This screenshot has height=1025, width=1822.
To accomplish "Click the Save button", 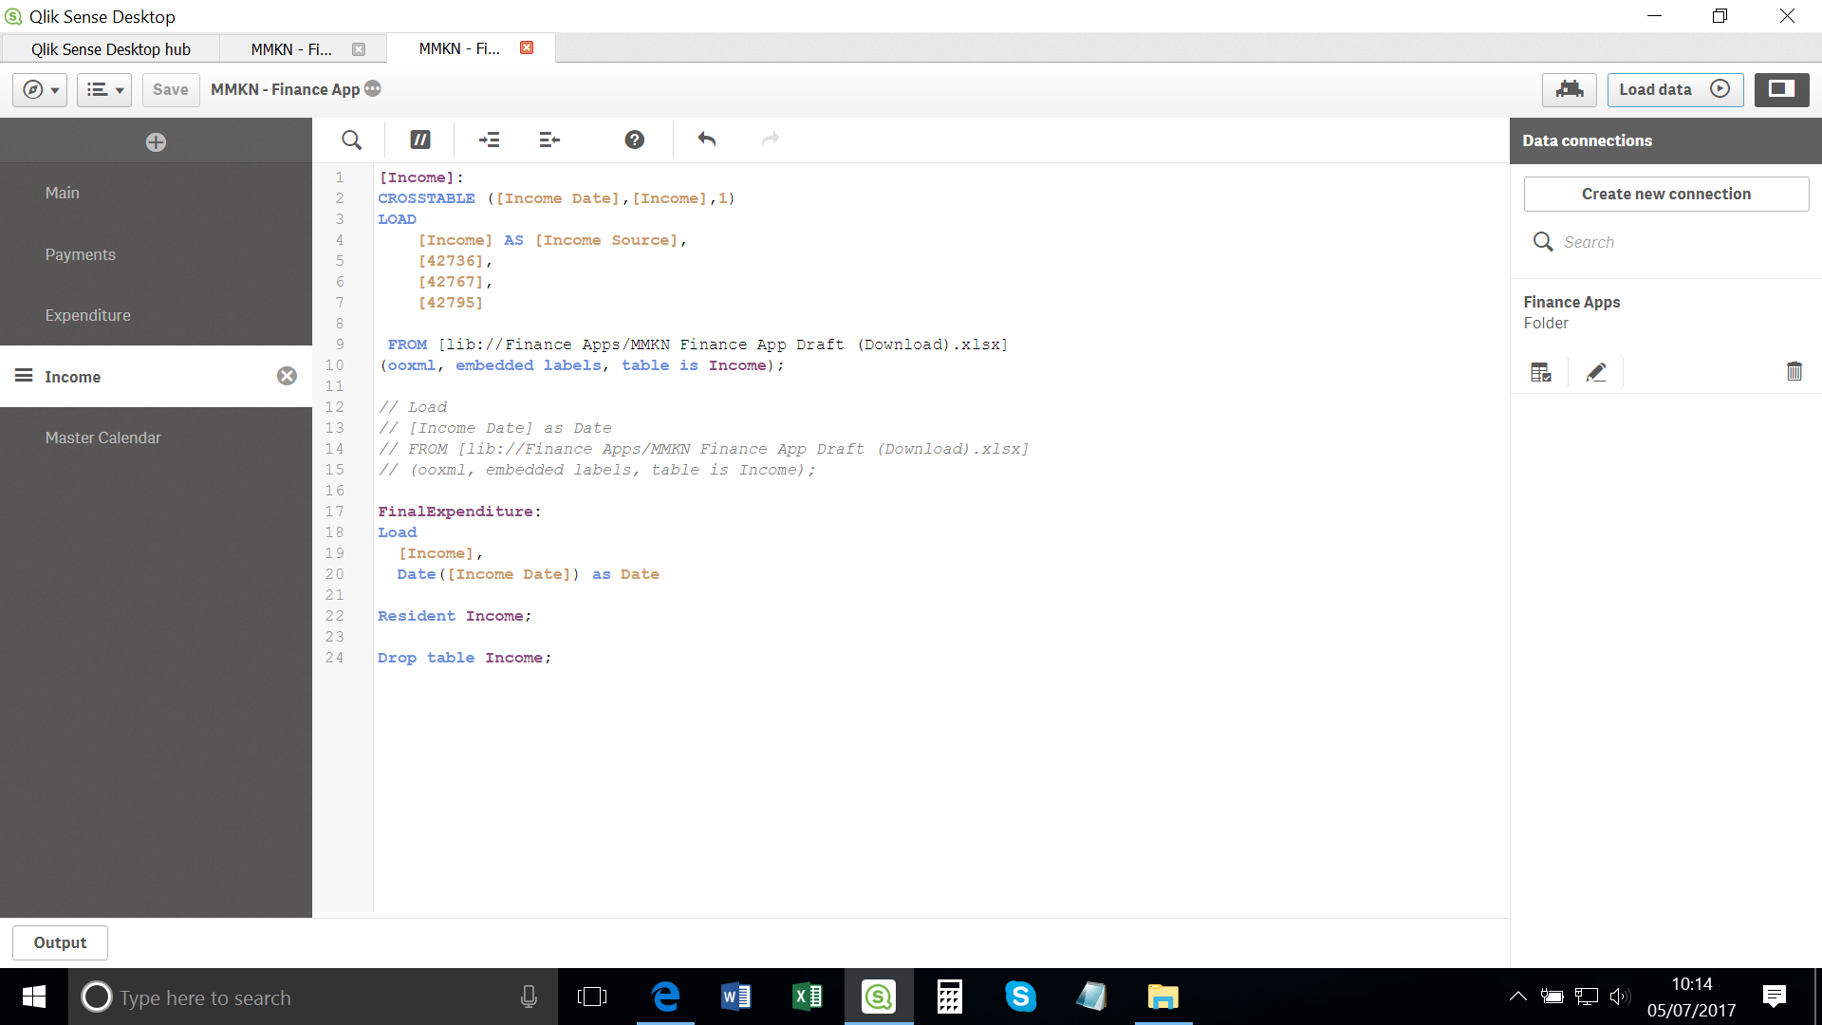I will [x=171, y=89].
